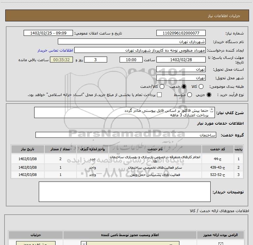This screenshot has width=253, height=245.
Task: Click the اعلام وضعیت مجوز header
Action: coord(130,235)
